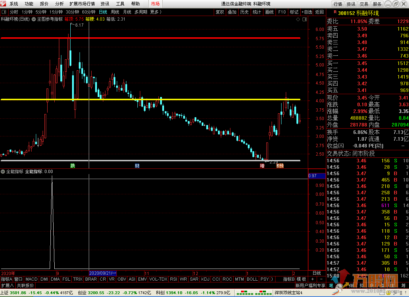
Task: Open the 全能指标 indicator dropdown circle
Action: [3, 172]
